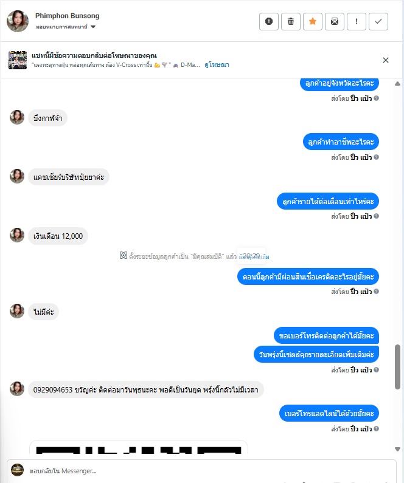Click Phimphon Bunsong name in header
Image resolution: width=404 pixels, height=483 pixels.
click(67, 16)
